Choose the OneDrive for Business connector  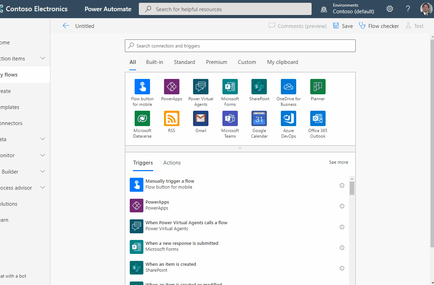pyautogui.click(x=289, y=87)
